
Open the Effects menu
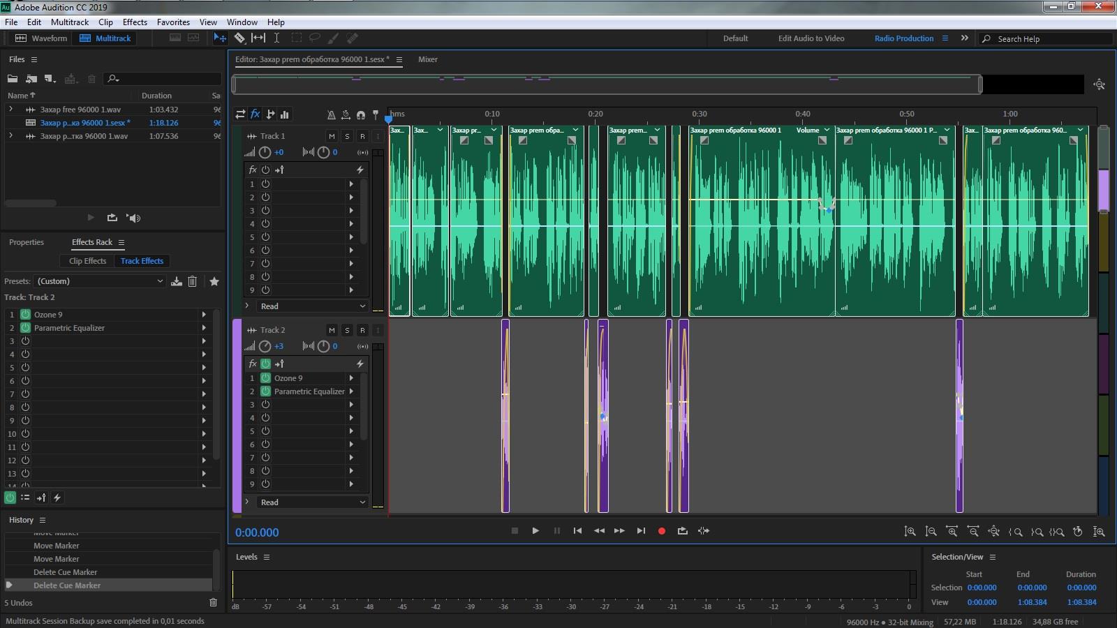tap(135, 22)
